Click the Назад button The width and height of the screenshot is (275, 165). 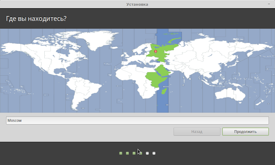(x=197, y=131)
